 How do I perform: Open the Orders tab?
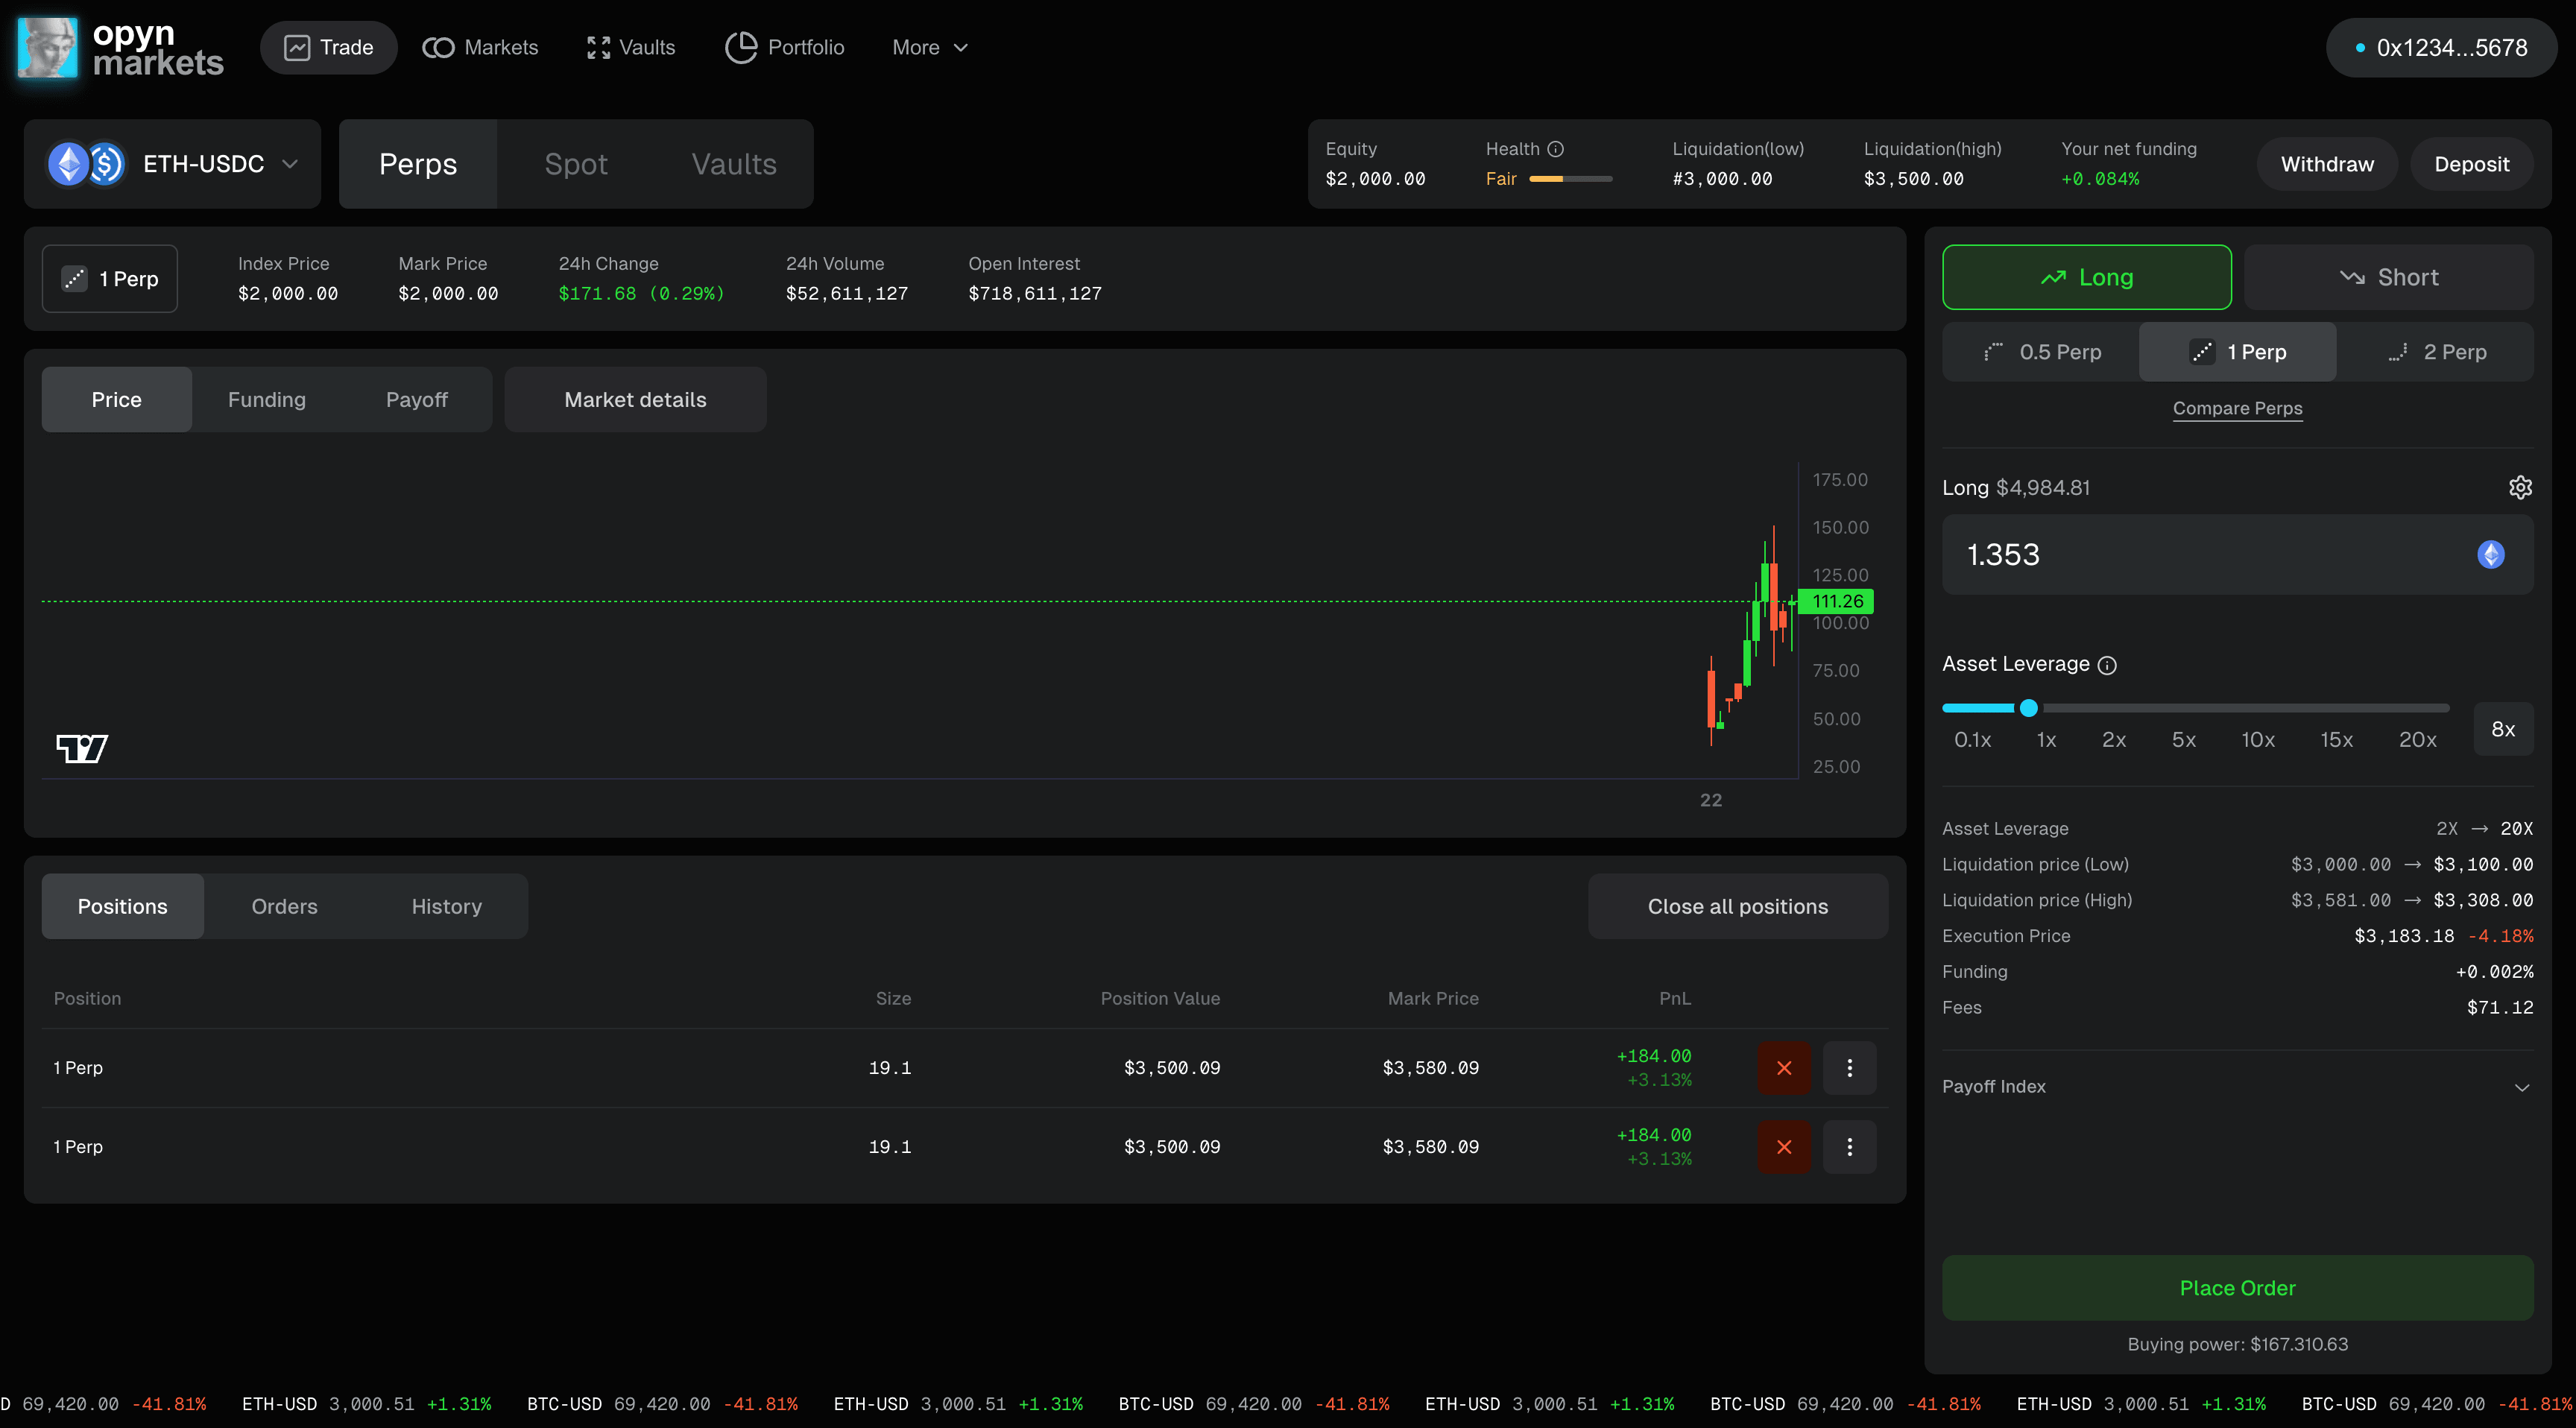coord(284,906)
